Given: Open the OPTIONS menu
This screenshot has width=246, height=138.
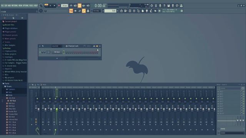Looking at the screenshot, I should click(26, 5).
